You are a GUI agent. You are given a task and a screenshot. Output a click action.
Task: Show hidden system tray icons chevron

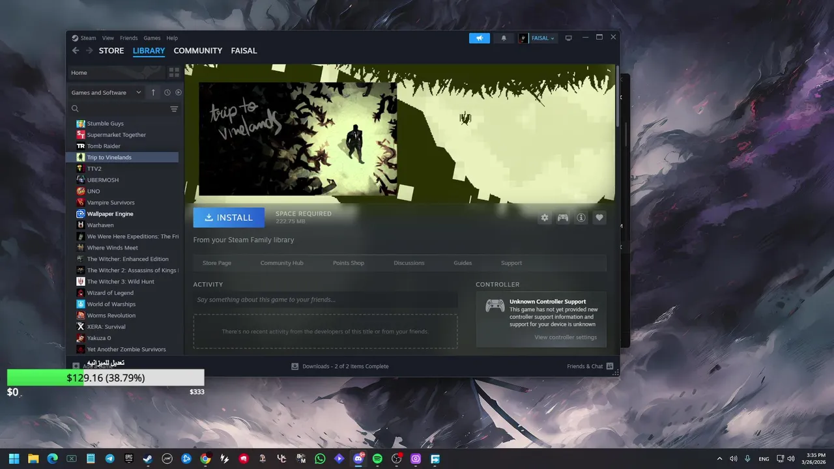tap(719, 459)
